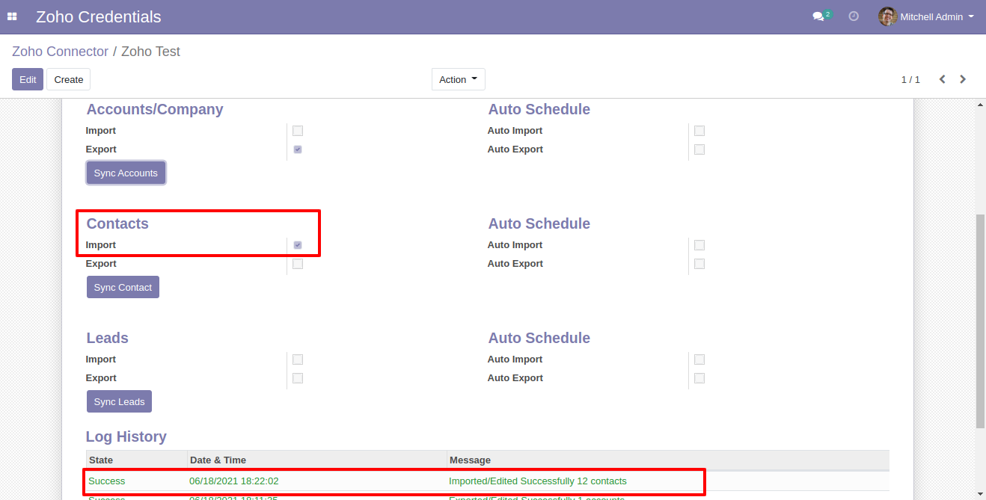Screen dimensions: 986x500
Task: Toggle Accounts Auto Import checkbox
Action: tap(699, 131)
